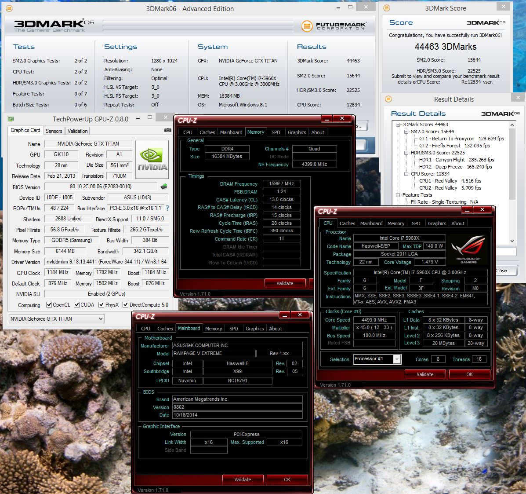Image resolution: width=526 pixels, height=494 pixels.
Task: Open About tab in CPU-Z Mainboard window
Action: 276,329
